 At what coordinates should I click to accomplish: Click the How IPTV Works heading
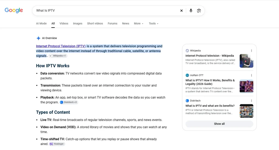[53, 66]
